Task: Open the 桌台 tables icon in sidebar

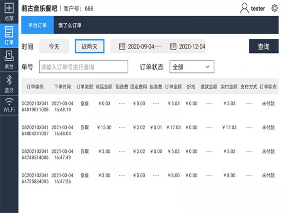Action: pos(9,59)
